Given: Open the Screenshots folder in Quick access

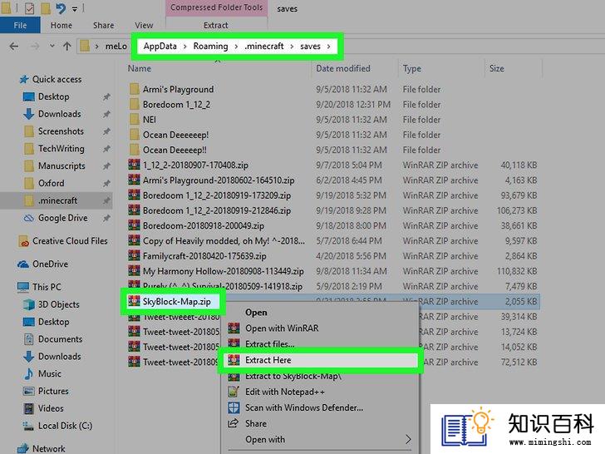Looking at the screenshot, I should coord(61,131).
